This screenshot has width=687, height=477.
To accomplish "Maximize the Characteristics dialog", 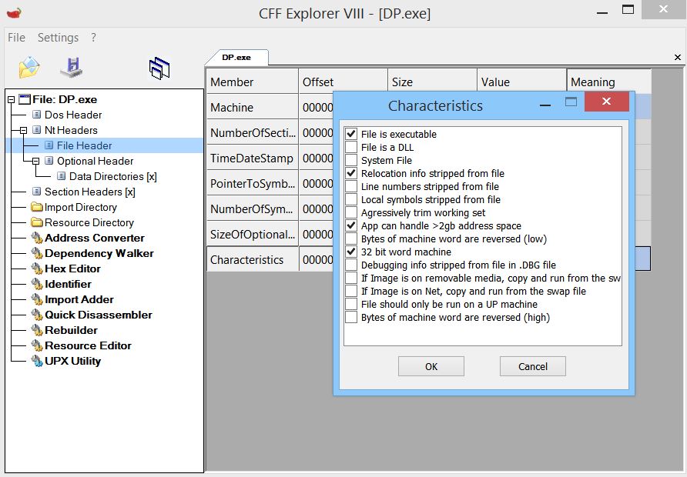I will tap(571, 102).
